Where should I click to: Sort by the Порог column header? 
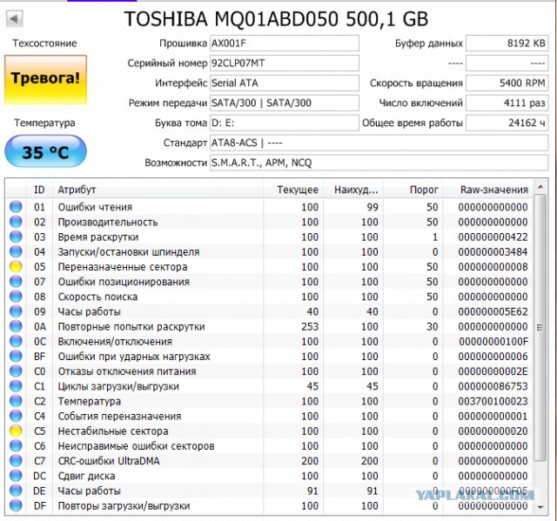pyautogui.click(x=413, y=190)
